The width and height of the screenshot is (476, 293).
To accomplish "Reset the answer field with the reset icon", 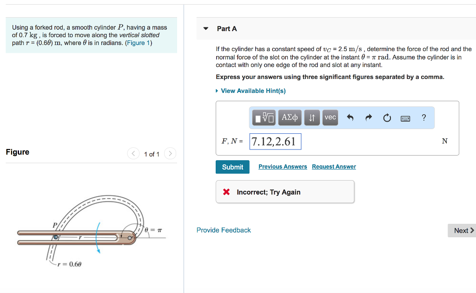I will pyautogui.click(x=387, y=117).
